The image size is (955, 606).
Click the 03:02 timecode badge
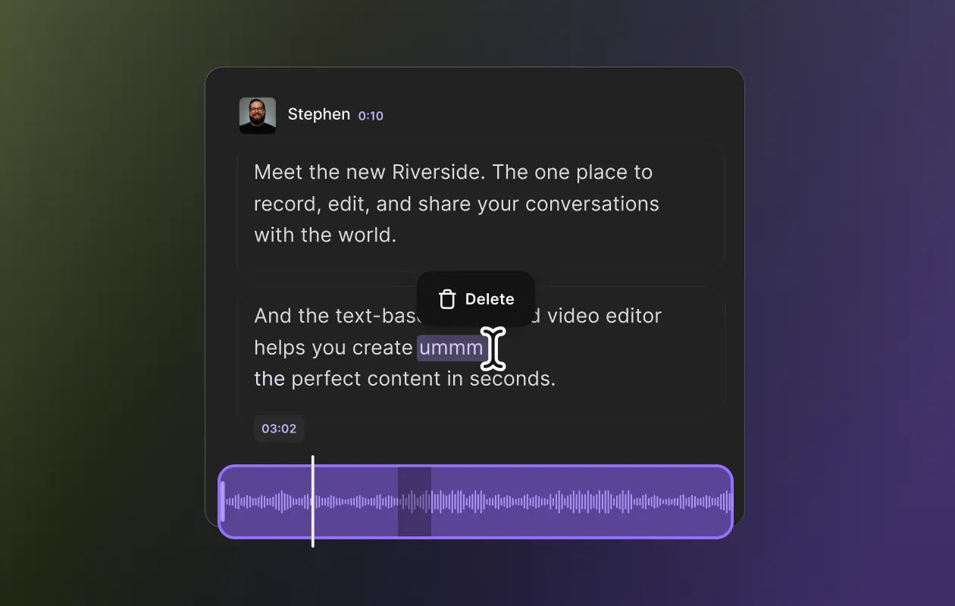(279, 428)
